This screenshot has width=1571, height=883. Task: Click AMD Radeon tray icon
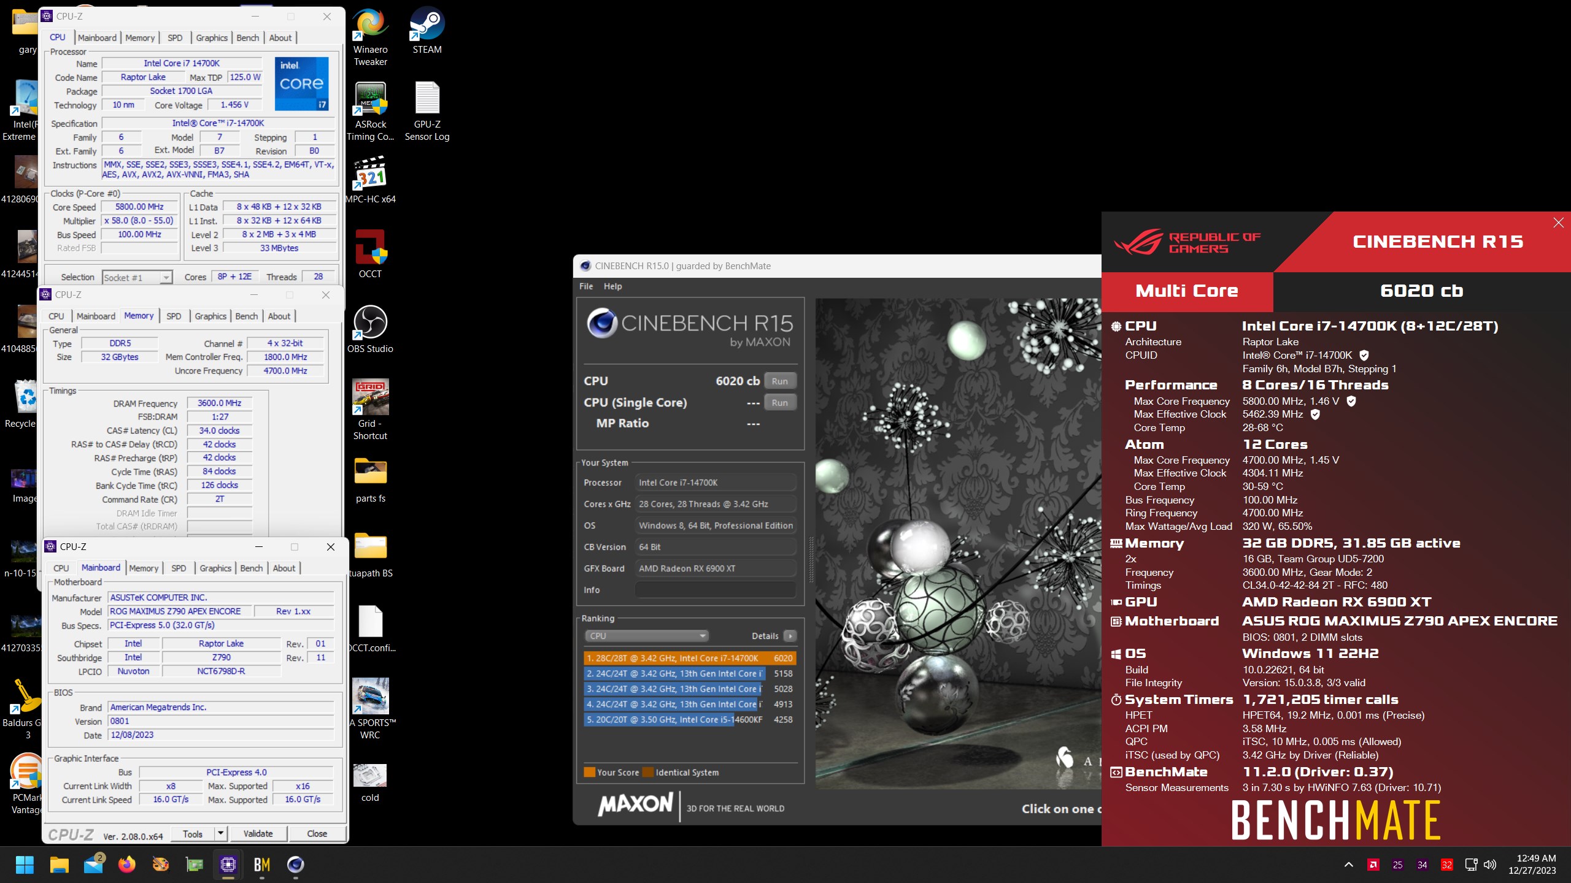coord(1373,865)
